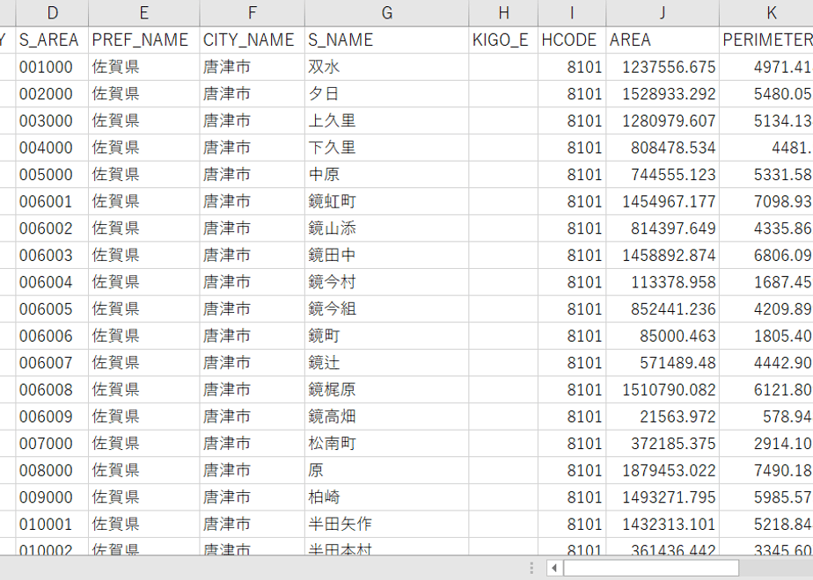813x580 pixels.
Task: Select column F header
Action: pyautogui.click(x=253, y=13)
